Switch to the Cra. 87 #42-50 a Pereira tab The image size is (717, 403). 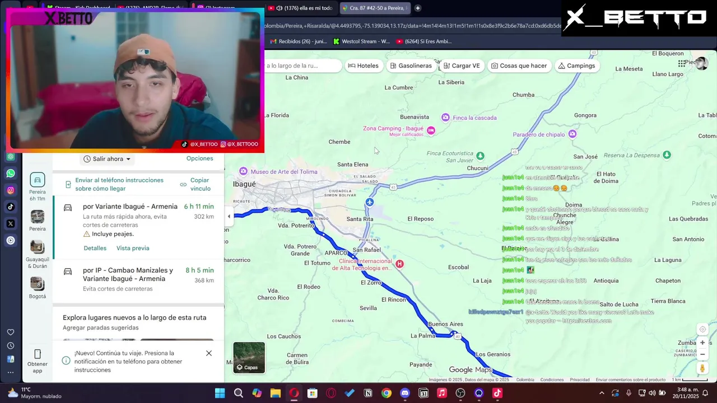pos(375,8)
